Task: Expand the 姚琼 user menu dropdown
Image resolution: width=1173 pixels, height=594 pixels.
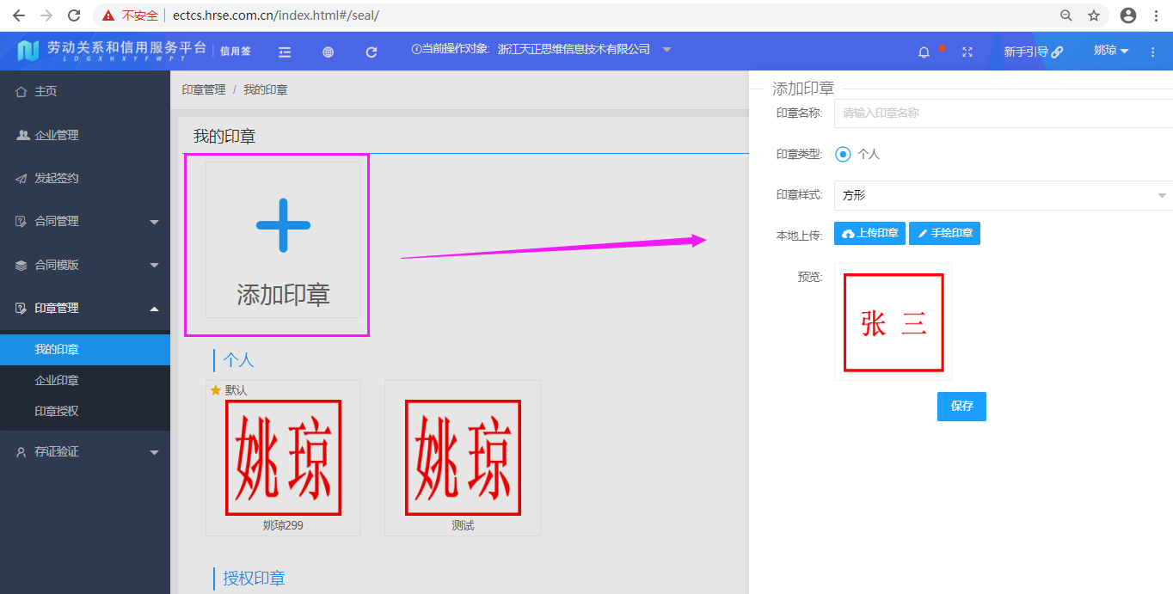Action: pos(1109,52)
